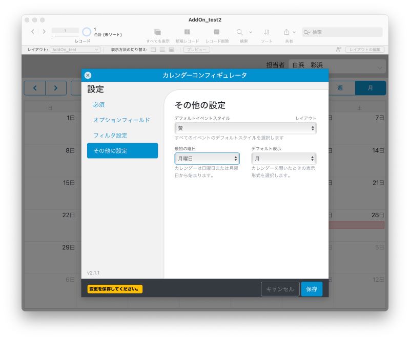Click the quick 検索 search field
This screenshot has width=410, height=340.
[x=342, y=32]
